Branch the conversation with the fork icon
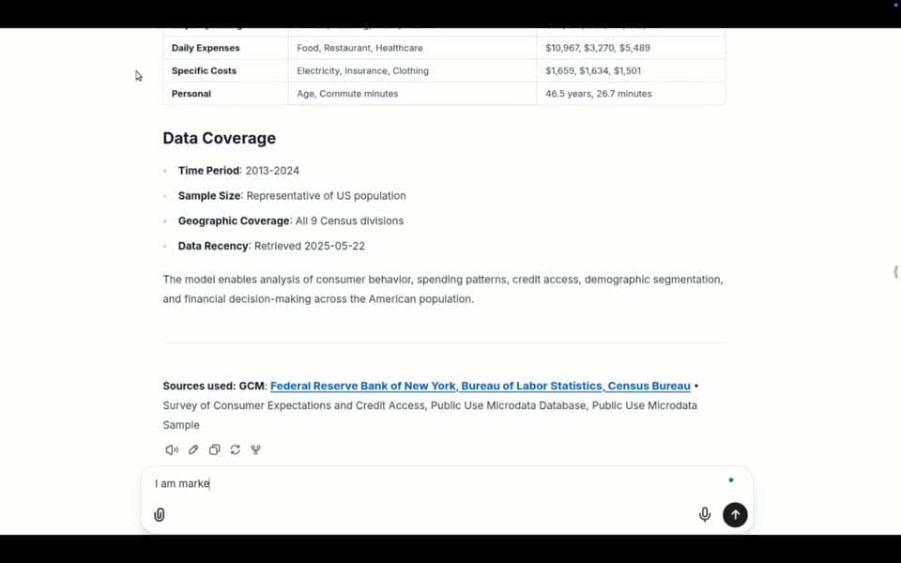901x563 pixels. (x=255, y=449)
